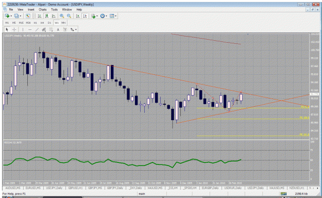Click the Periods clock icon

(103, 16)
